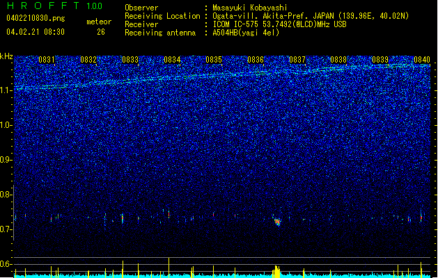The width and height of the screenshot is (438, 278).
Task: Click the 0837 time marker
Action: pyautogui.click(x=297, y=60)
